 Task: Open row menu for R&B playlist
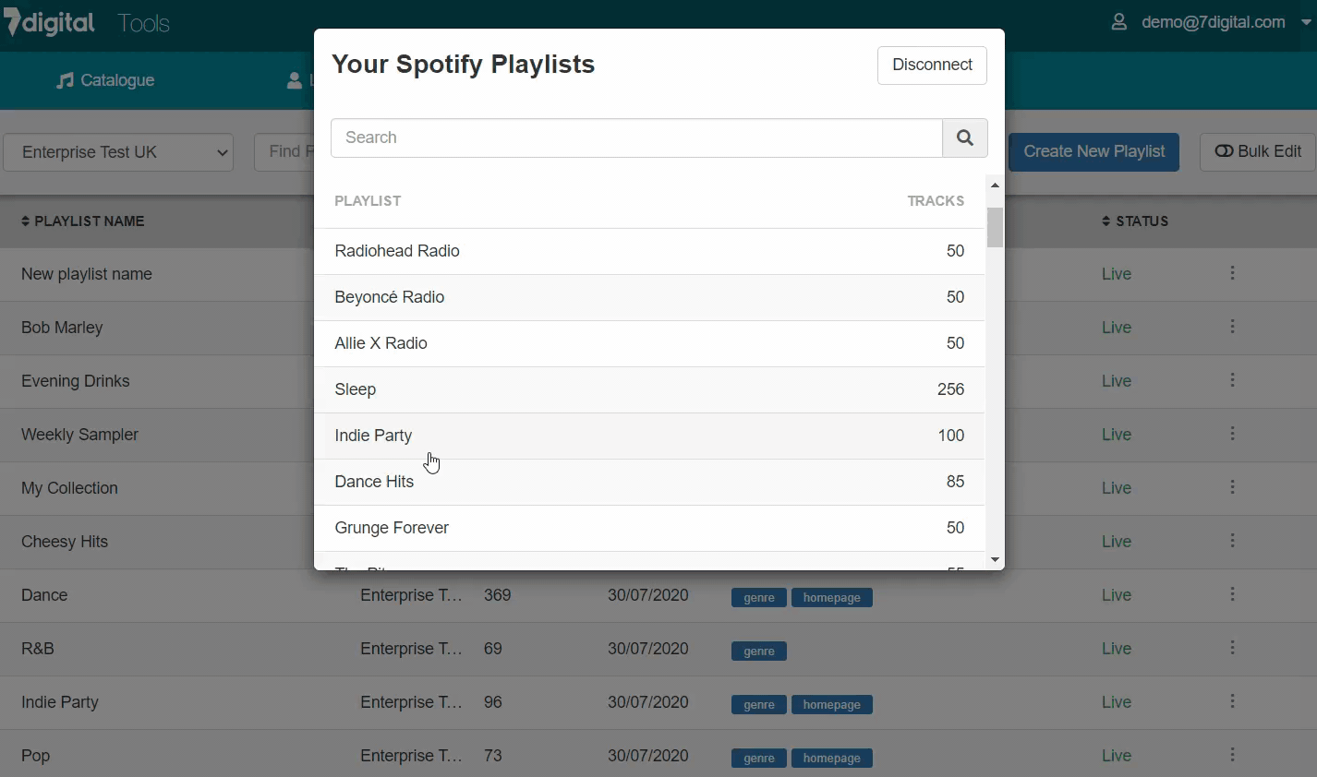1232,648
